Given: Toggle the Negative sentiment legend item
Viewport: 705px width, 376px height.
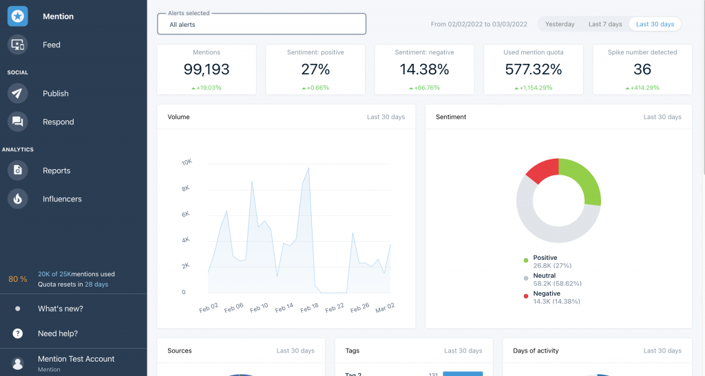Looking at the screenshot, I should (x=547, y=294).
